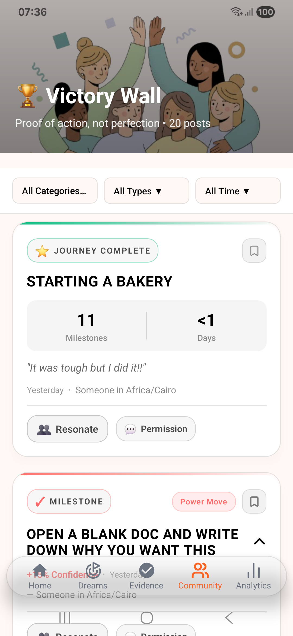Tap the Journey Complete star badge
The height and width of the screenshot is (636, 293).
pos(93,251)
